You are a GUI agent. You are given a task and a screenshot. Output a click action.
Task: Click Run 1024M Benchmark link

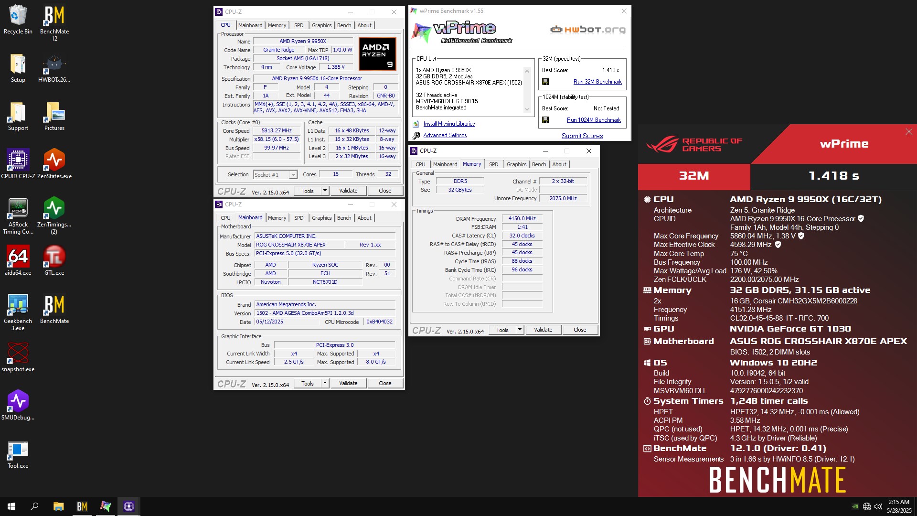[x=594, y=120]
